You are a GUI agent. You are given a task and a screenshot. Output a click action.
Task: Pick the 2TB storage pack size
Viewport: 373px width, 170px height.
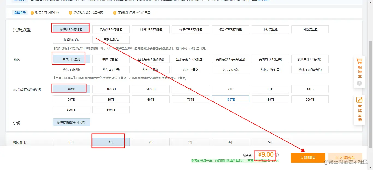coord(230,89)
